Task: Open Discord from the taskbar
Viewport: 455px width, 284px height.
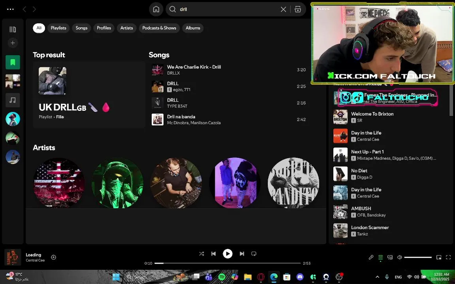Action: point(300,277)
